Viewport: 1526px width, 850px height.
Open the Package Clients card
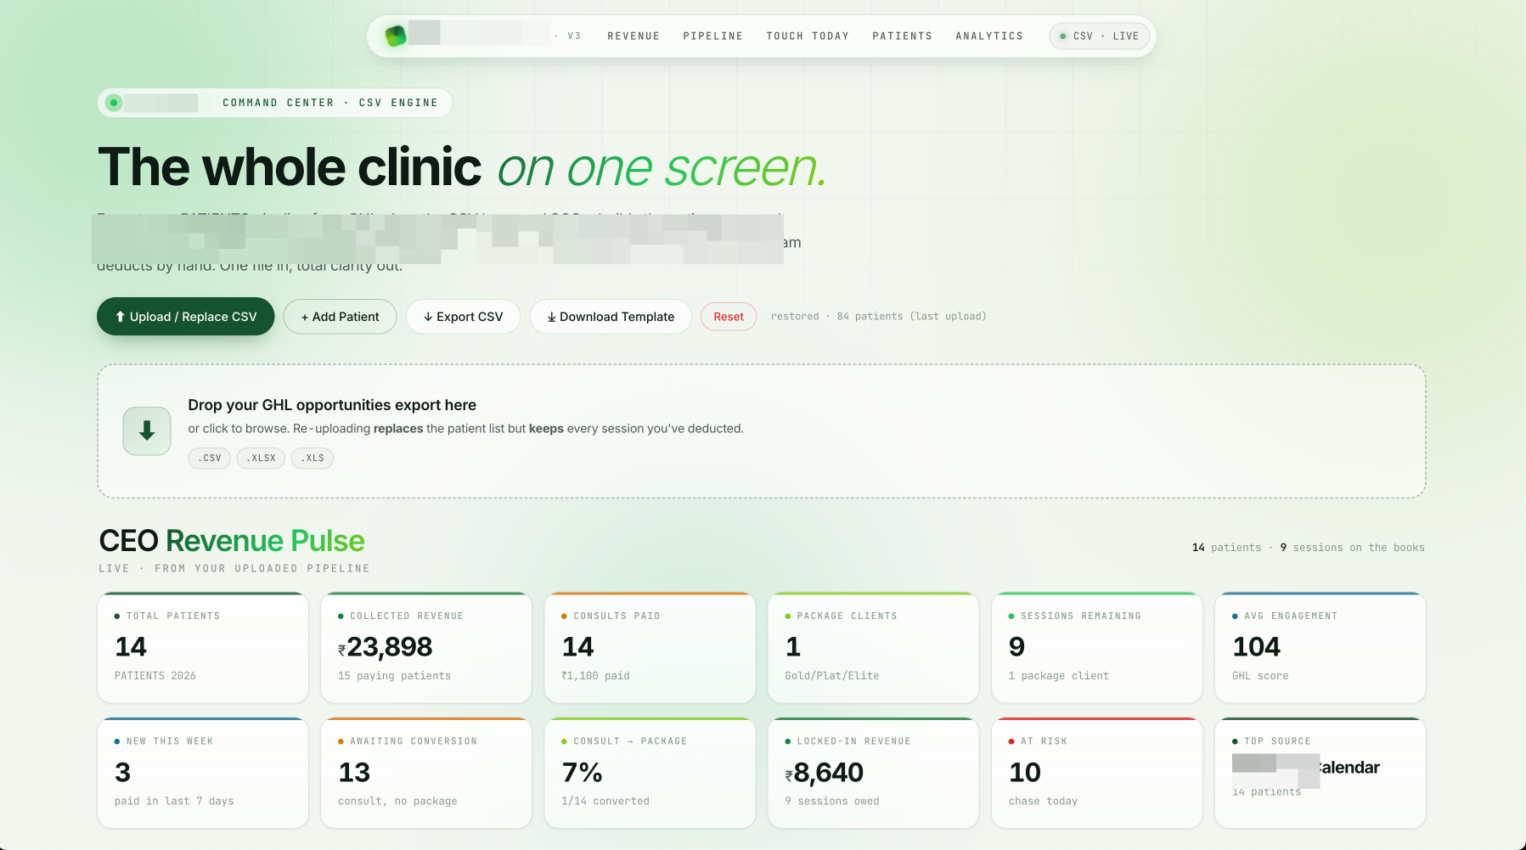point(873,647)
